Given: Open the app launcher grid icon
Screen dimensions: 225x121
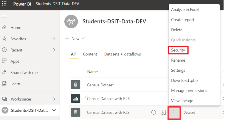Looking at the screenshot, I should pos(4,4).
